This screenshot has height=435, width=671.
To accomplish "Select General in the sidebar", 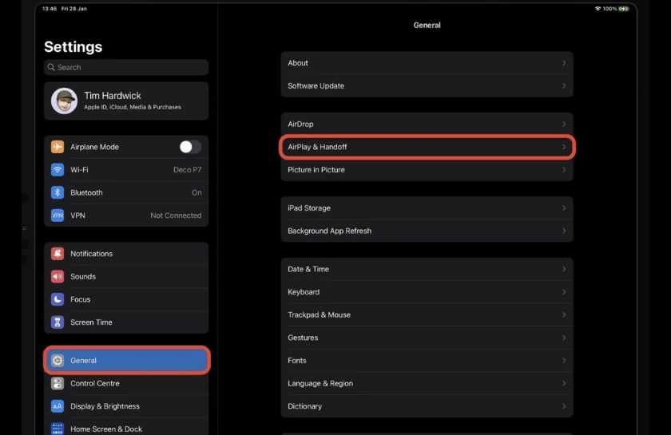I will coord(126,360).
